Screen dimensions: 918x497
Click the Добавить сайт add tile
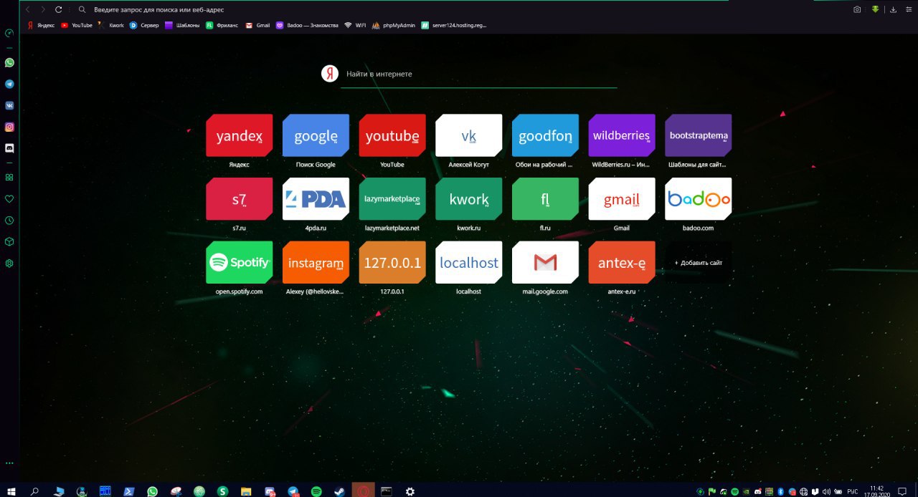(699, 263)
